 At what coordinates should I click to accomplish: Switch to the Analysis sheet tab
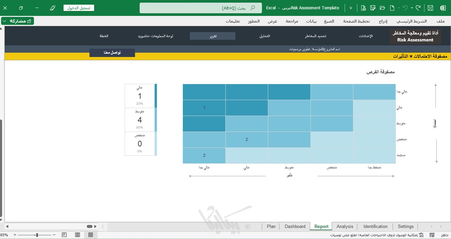[345, 227]
